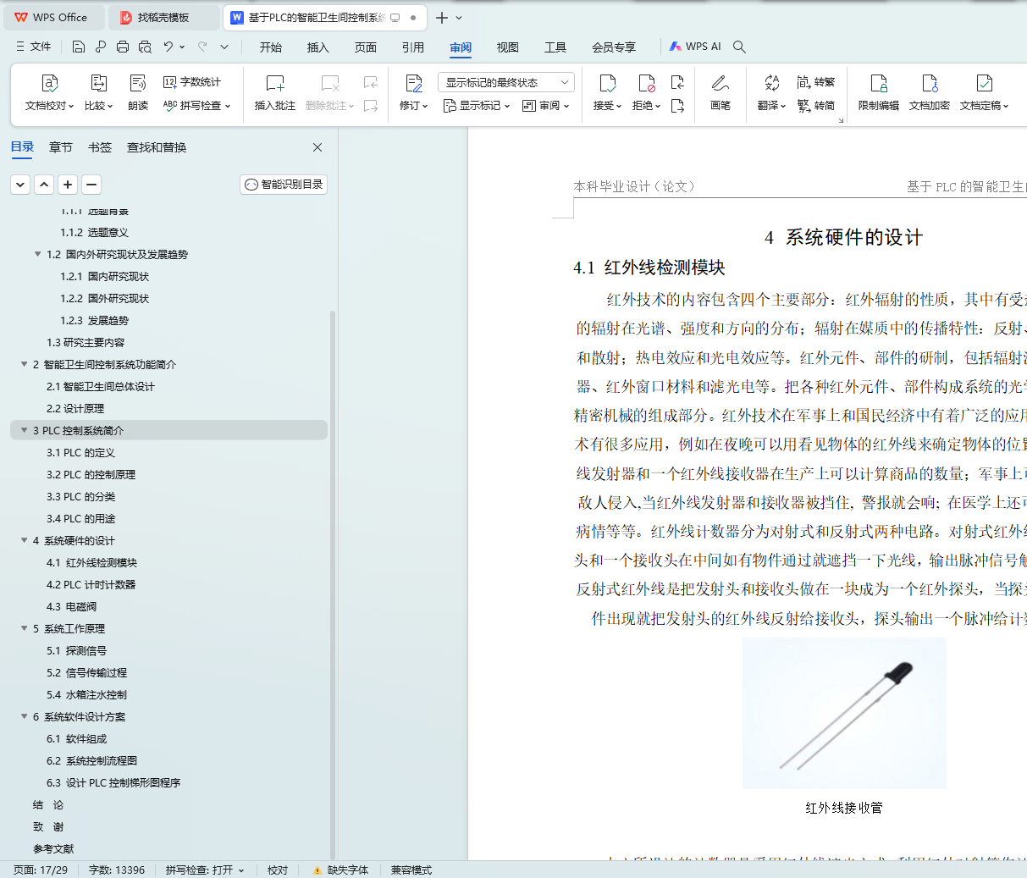The image size is (1027, 878).
Task: Open the 拼写检查 dropdown in ribbon
Action: coord(196,106)
